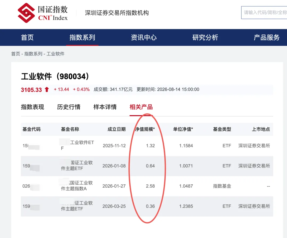Click the 指数基金 fund type cell

222,186
